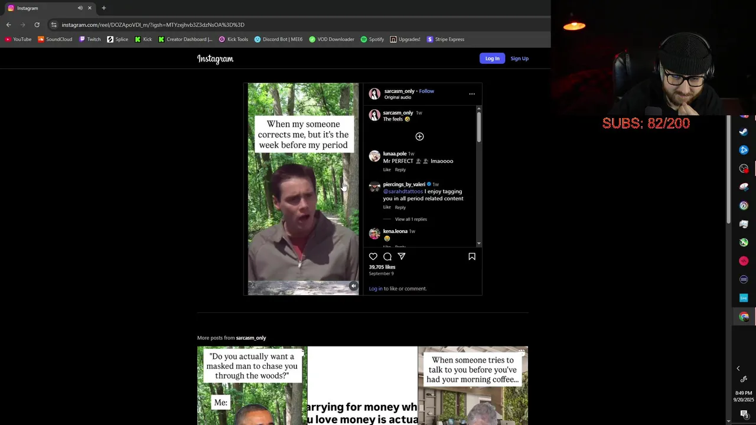Open the Spotify bookmark
This screenshot has height=425, width=756.
[x=372, y=39]
